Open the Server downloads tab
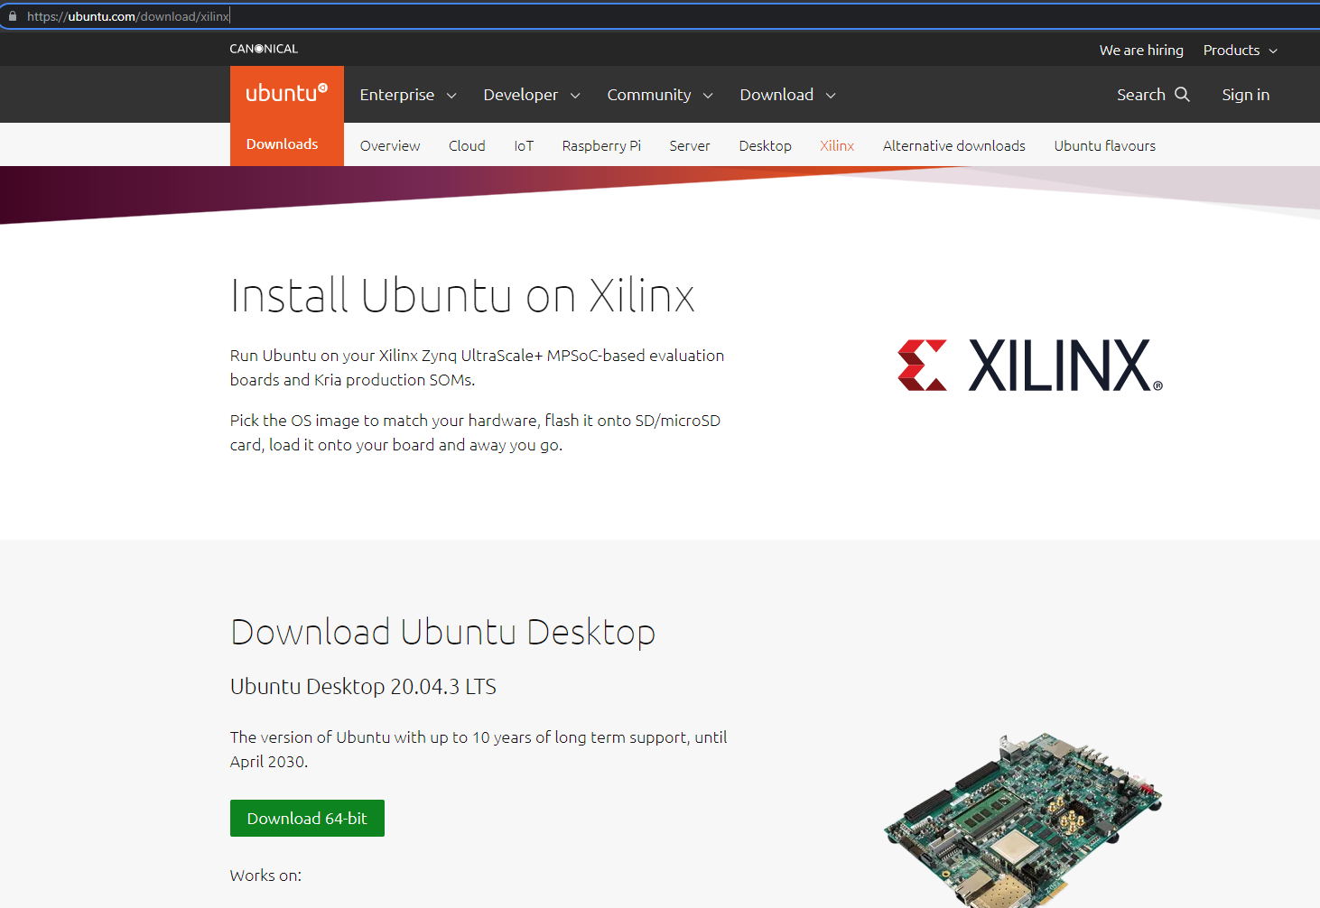Viewport: 1320px width, 908px height. pos(690,145)
